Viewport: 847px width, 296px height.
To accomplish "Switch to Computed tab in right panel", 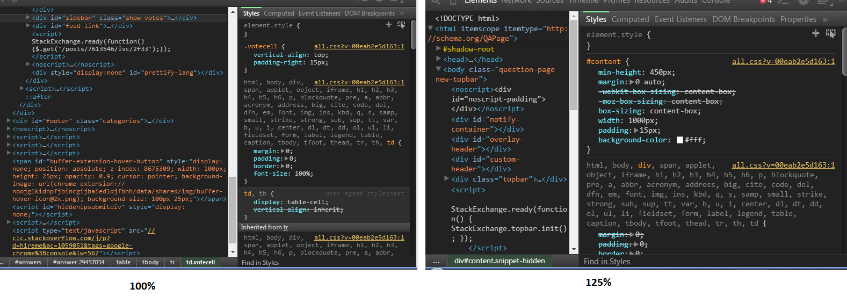I will (630, 19).
